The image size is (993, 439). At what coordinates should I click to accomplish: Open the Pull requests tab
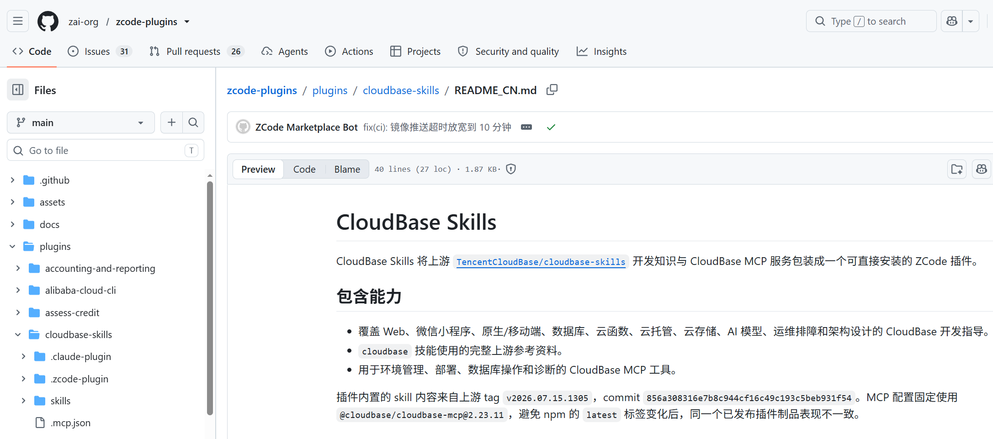[x=197, y=52]
